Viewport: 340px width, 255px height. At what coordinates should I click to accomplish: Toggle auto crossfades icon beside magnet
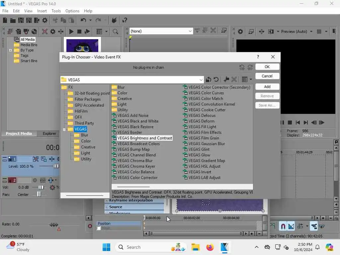pyautogui.click(x=291, y=226)
